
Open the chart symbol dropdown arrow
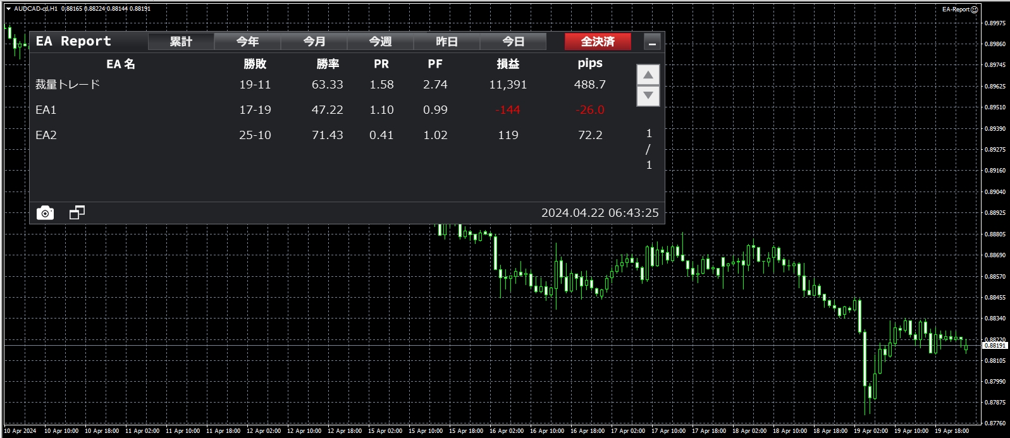click(8, 9)
